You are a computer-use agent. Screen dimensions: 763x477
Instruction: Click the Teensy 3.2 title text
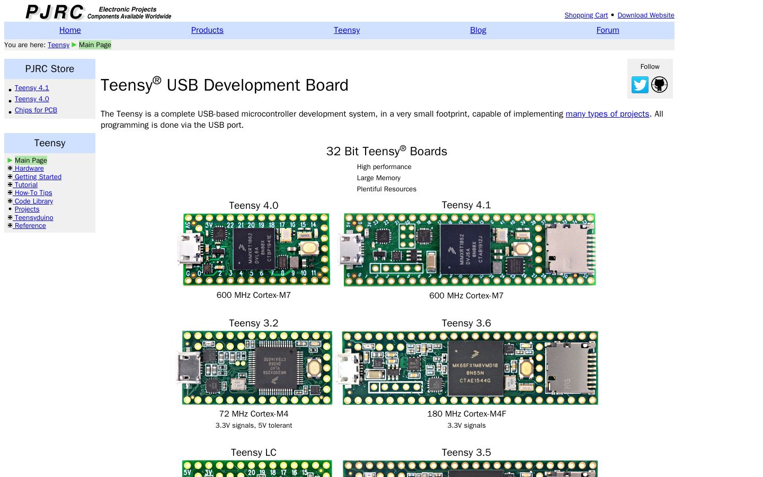254,323
